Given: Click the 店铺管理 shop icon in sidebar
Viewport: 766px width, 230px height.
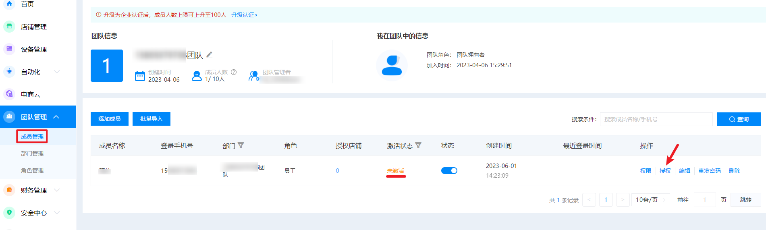Looking at the screenshot, I should coord(9,27).
